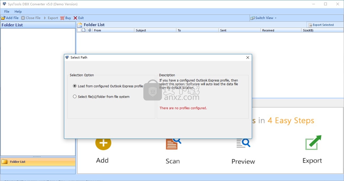Click the Preview magnifier icon

243,143
